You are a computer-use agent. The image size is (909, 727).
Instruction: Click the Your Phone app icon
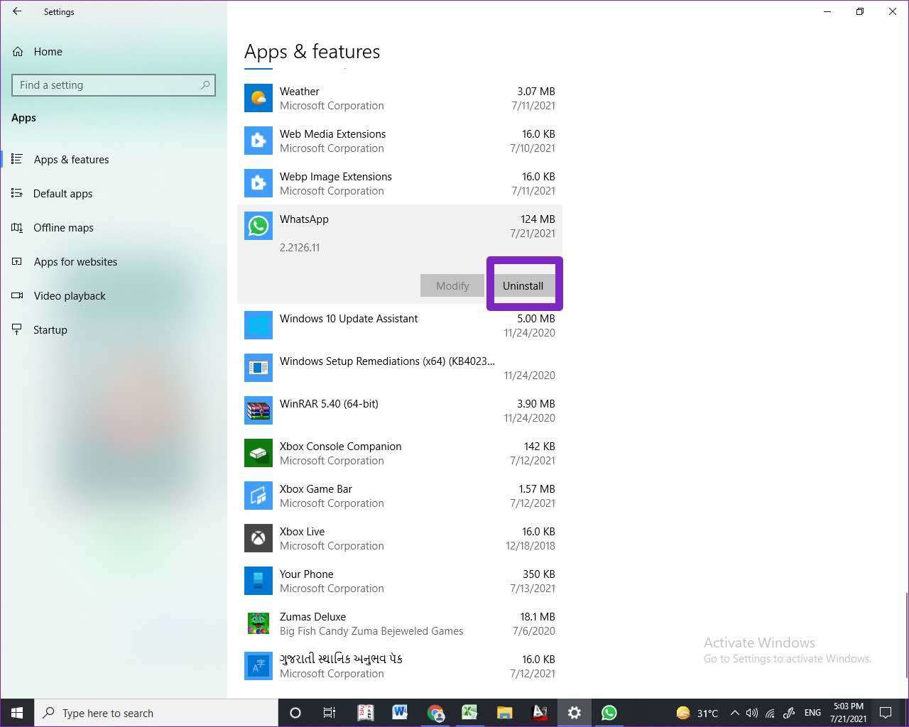[258, 581]
